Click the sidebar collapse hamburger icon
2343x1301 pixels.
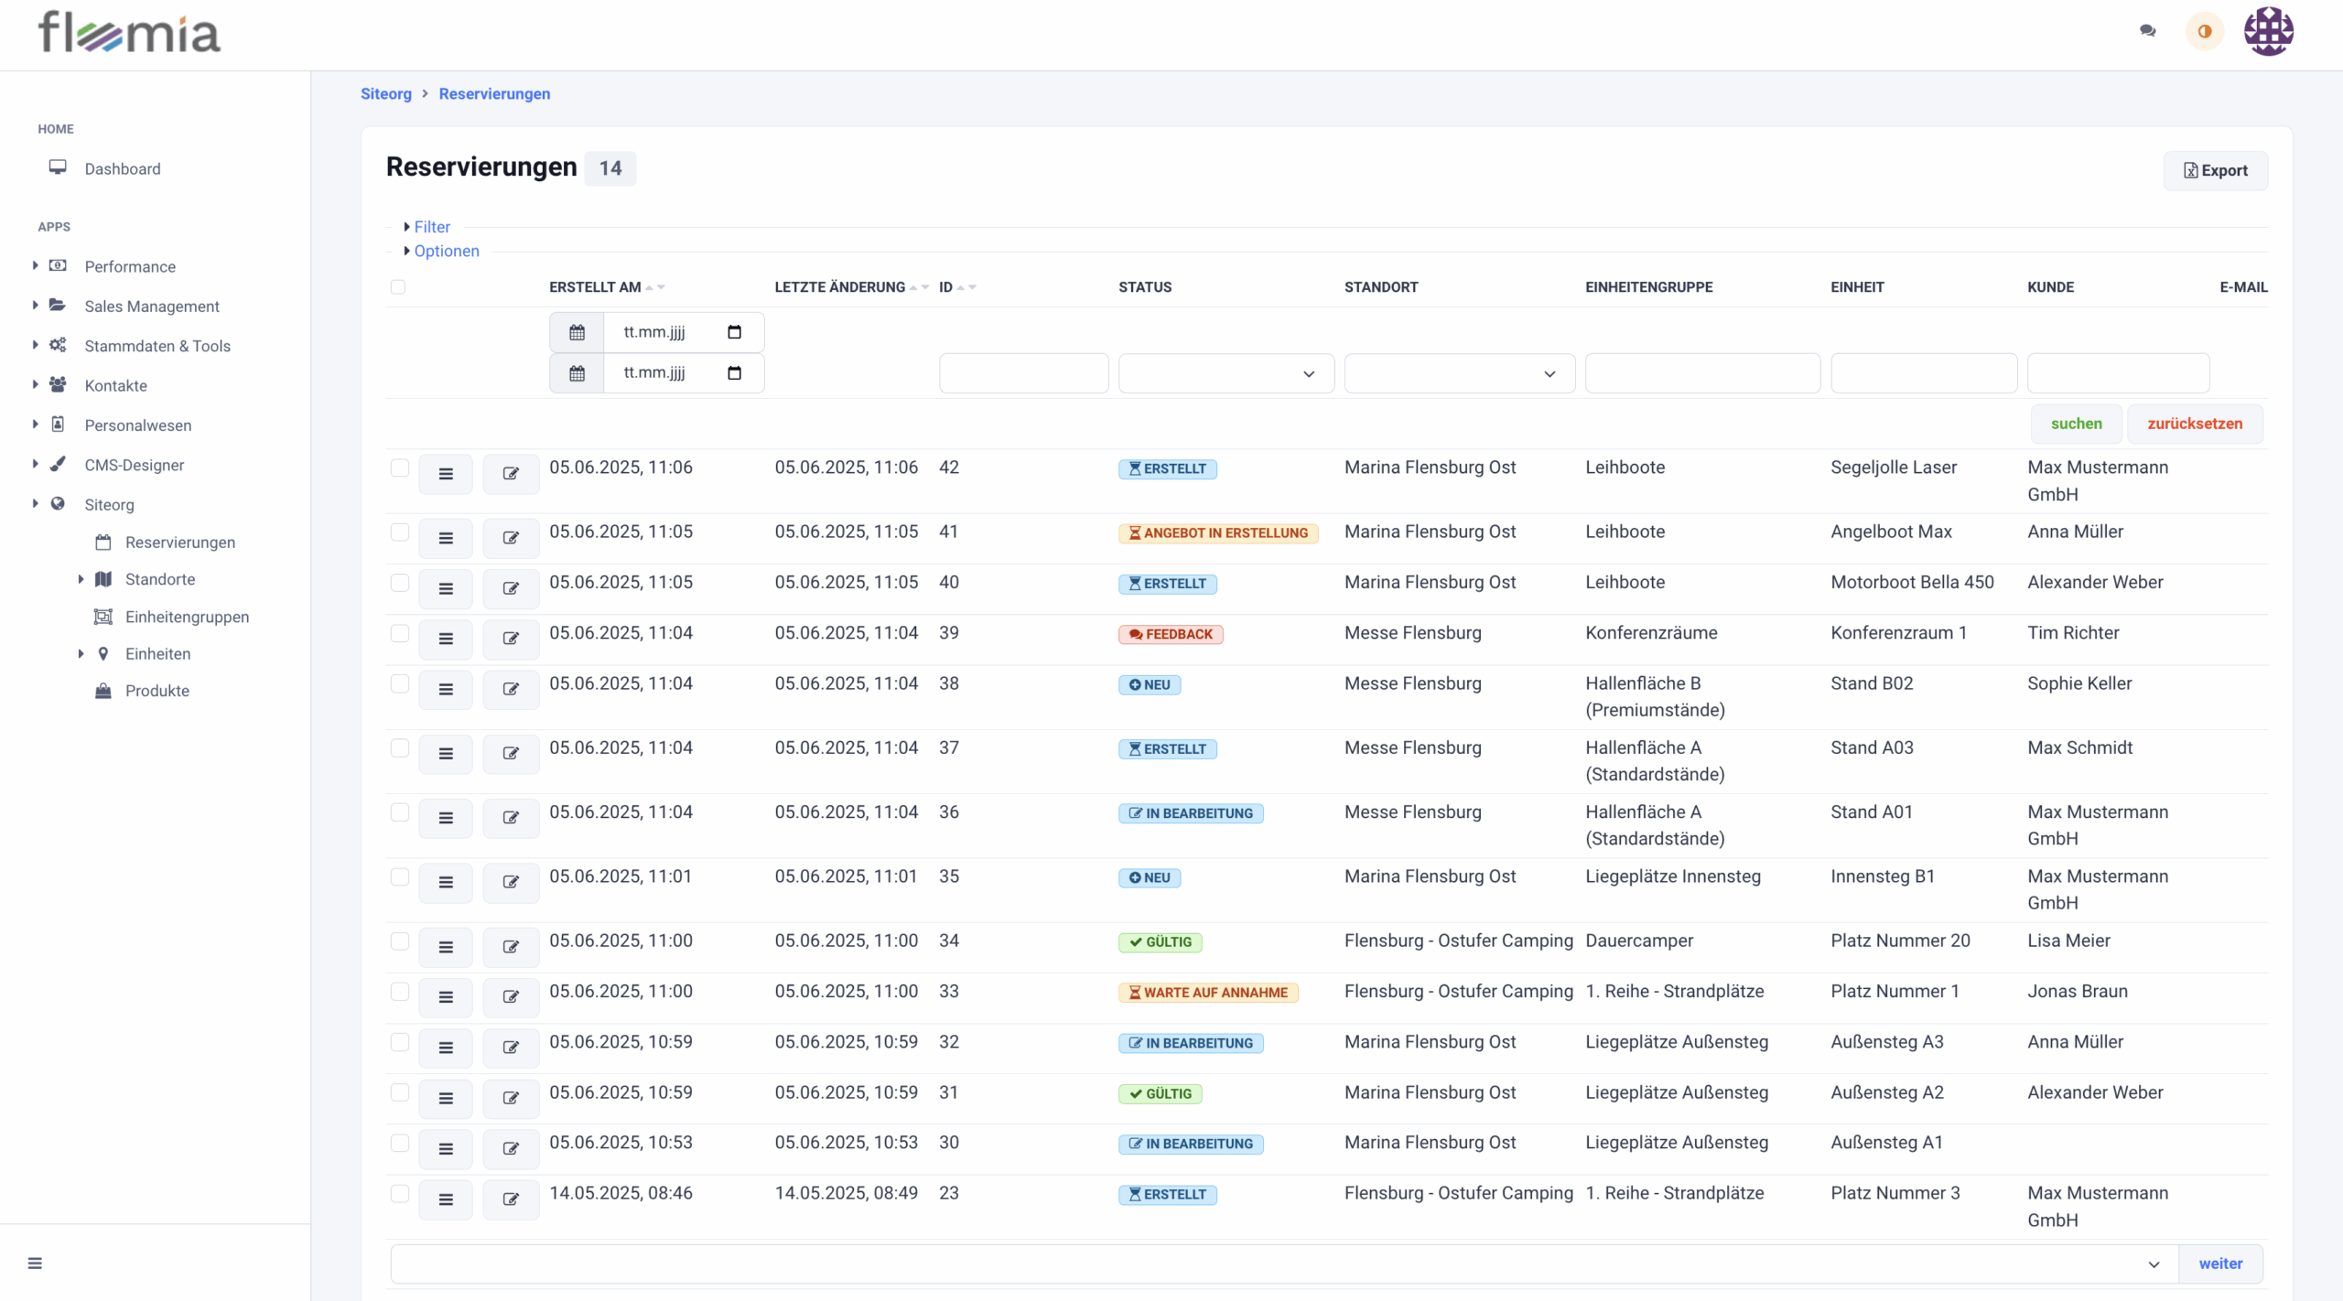click(35, 1263)
